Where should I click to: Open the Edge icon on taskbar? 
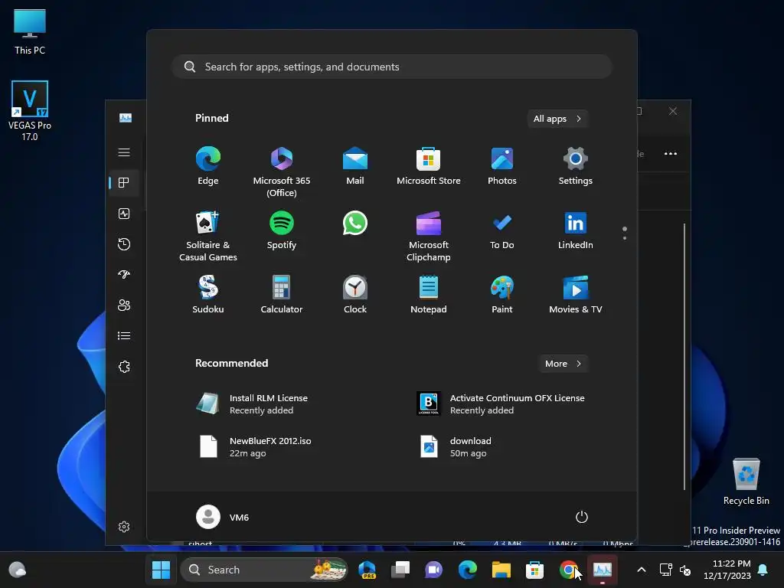pyautogui.click(x=468, y=570)
